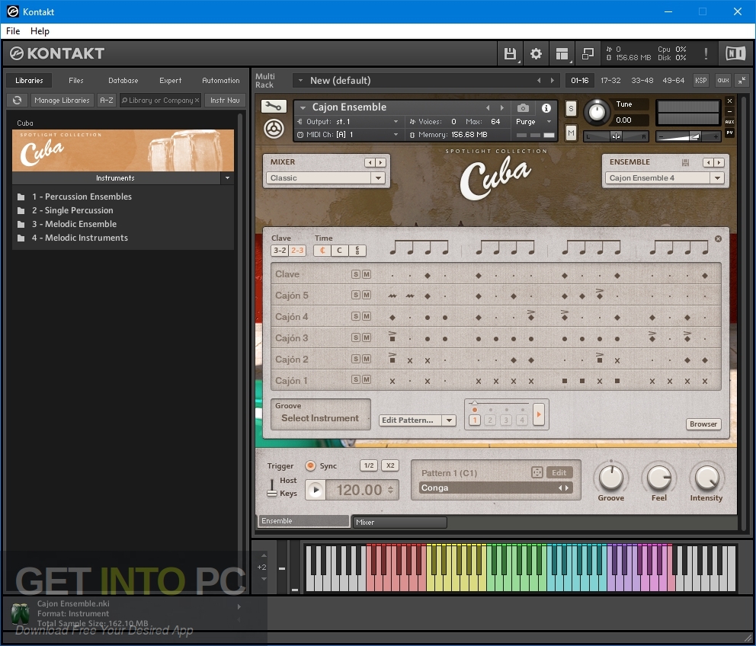Click the aux button in rack header
The image size is (756, 646).
click(722, 81)
